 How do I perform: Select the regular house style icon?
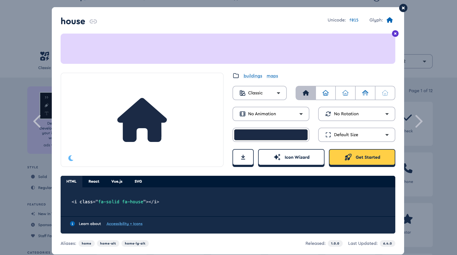point(326,93)
